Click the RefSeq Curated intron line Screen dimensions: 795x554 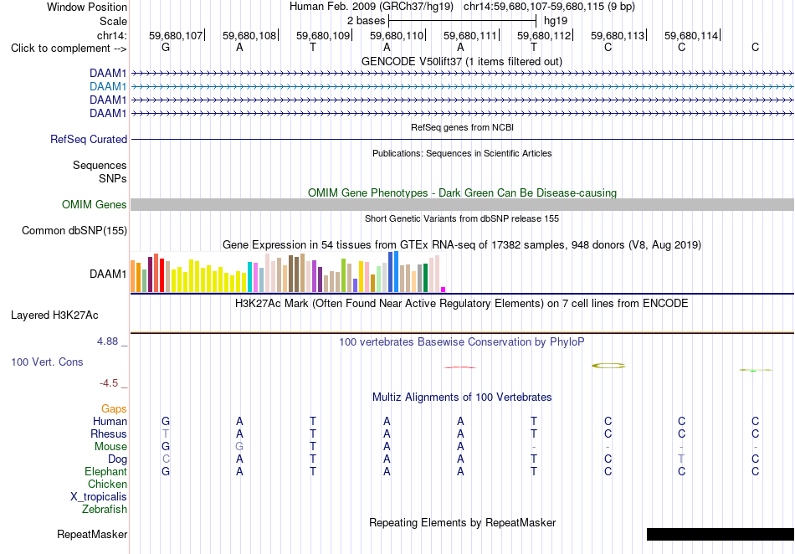click(x=462, y=140)
